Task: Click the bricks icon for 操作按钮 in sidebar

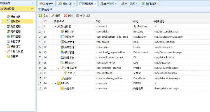Action: (x=8, y=16)
